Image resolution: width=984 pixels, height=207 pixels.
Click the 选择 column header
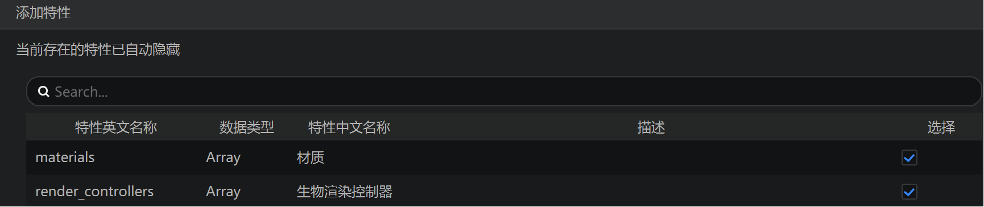[x=941, y=127]
